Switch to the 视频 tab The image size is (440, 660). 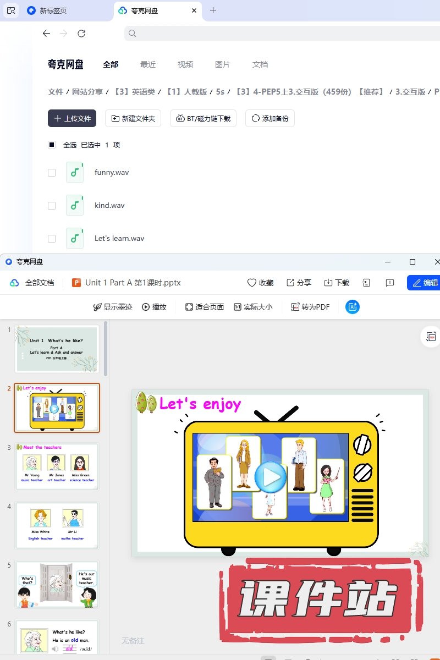tap(185, 64)
